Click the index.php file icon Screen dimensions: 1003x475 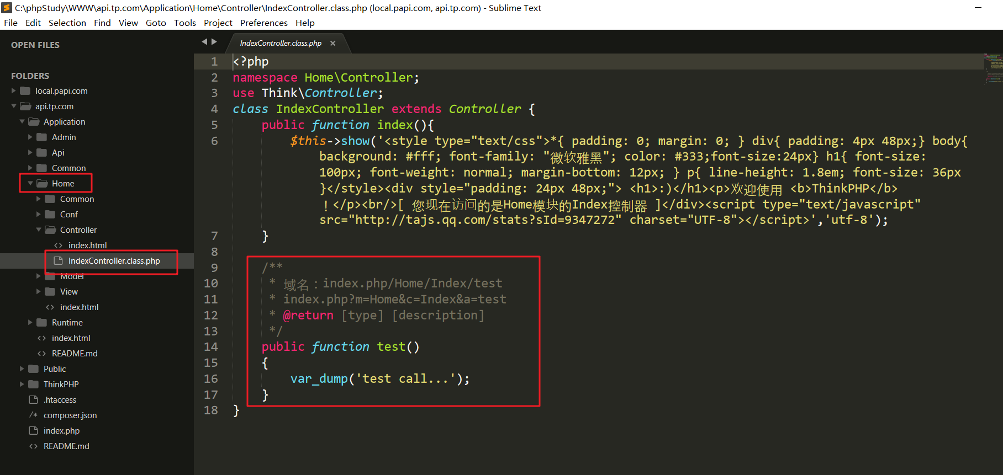point(33,431)
